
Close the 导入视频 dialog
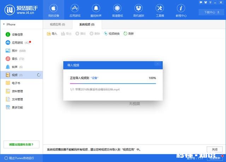pyautogui.click(x=158, y=64)
